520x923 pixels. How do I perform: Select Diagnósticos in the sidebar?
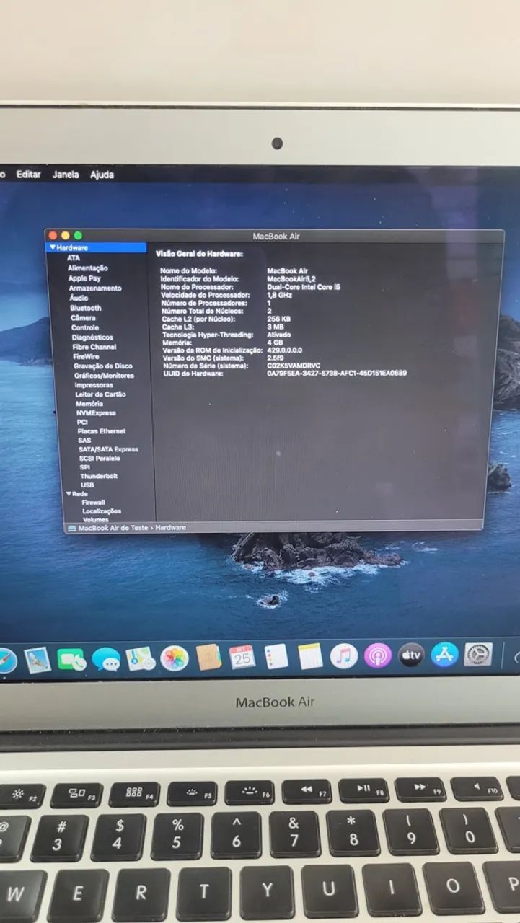pyautogui.click(x=92, y=337)
